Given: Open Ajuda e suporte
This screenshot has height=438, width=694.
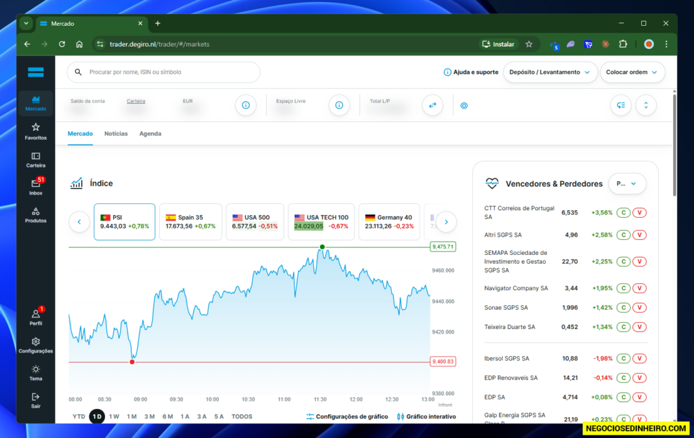Looking at the screenshot, I should tap(471, 72).
